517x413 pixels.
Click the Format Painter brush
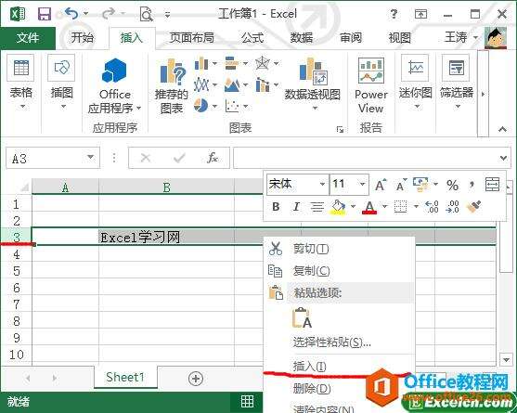(x=473, y=207)
